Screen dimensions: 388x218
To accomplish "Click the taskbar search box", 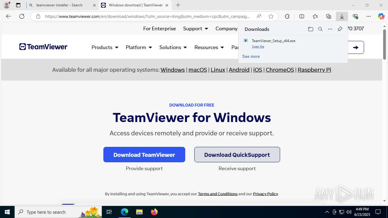I will coord(59,212).
